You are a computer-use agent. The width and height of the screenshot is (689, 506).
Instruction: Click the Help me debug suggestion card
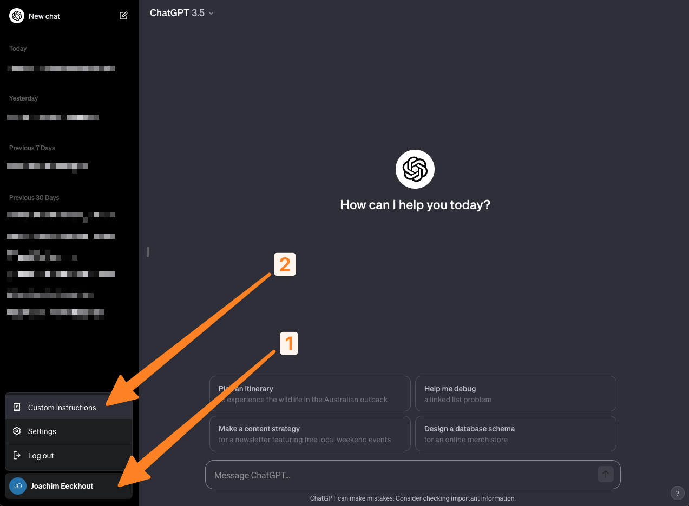pos(515,393)
